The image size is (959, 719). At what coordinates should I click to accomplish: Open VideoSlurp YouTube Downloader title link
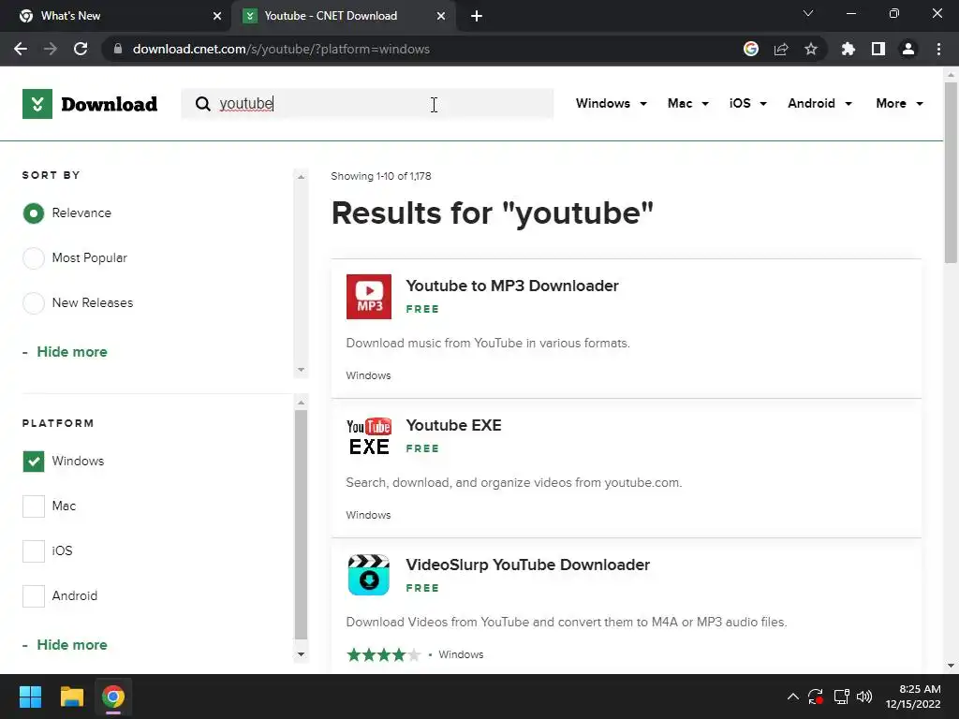pos(527,565)
